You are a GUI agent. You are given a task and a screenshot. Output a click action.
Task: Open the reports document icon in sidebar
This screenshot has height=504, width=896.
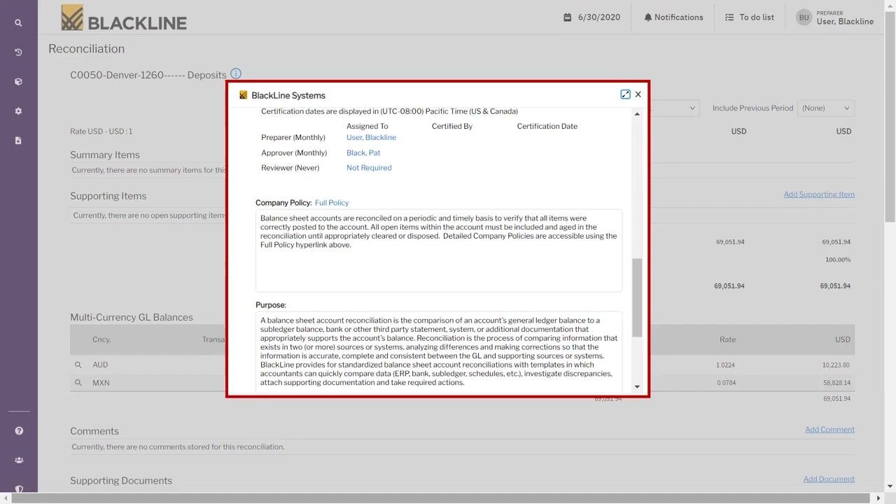pos(19,141)
